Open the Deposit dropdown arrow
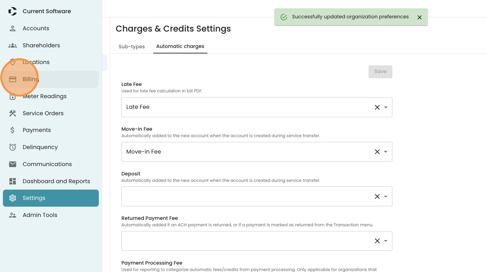 [386, 196]
